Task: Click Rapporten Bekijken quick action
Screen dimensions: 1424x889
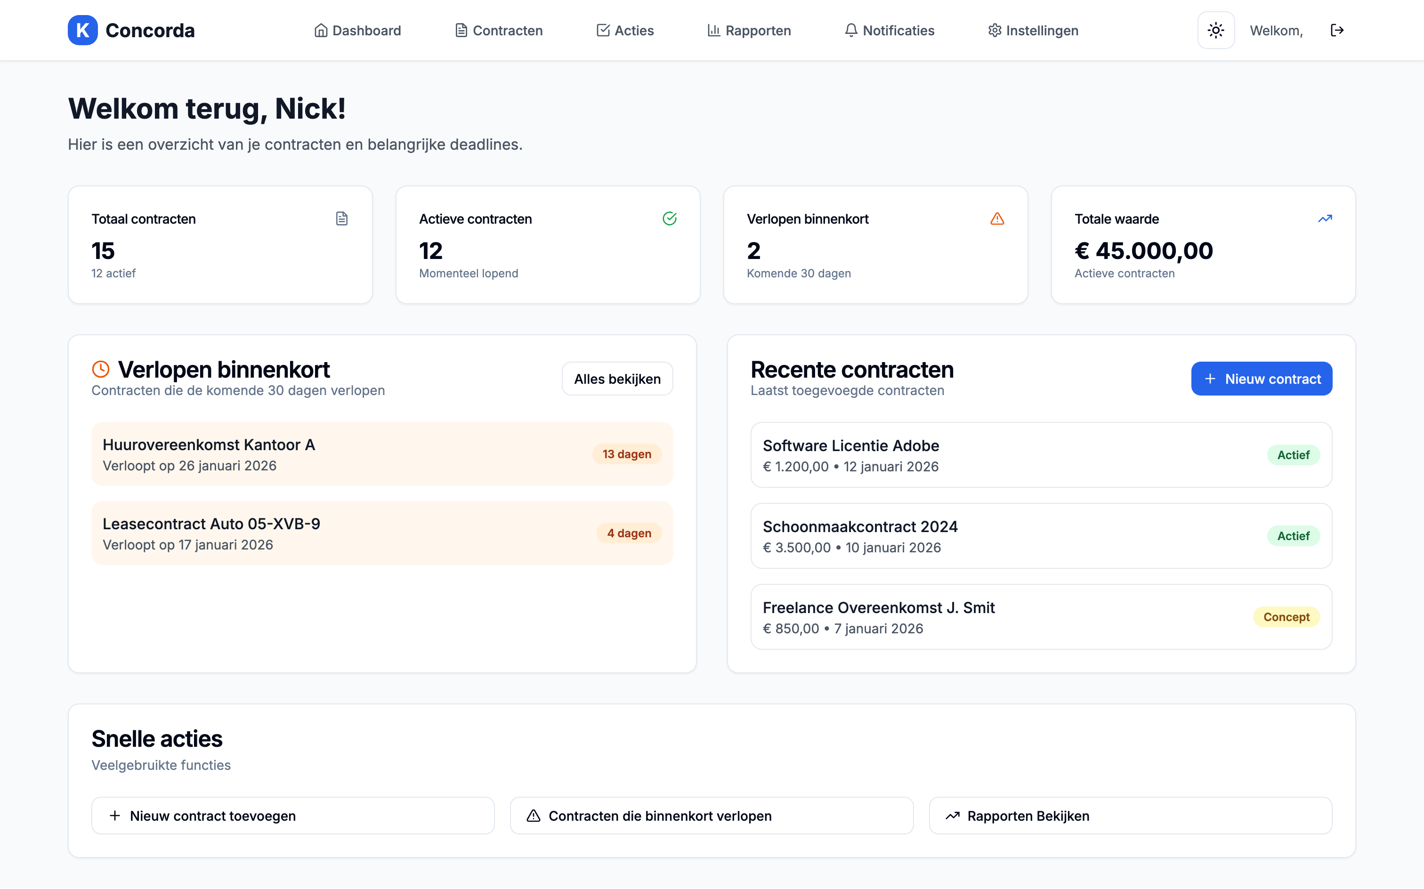Action: pyautogui.click(x=1129, y=816)
